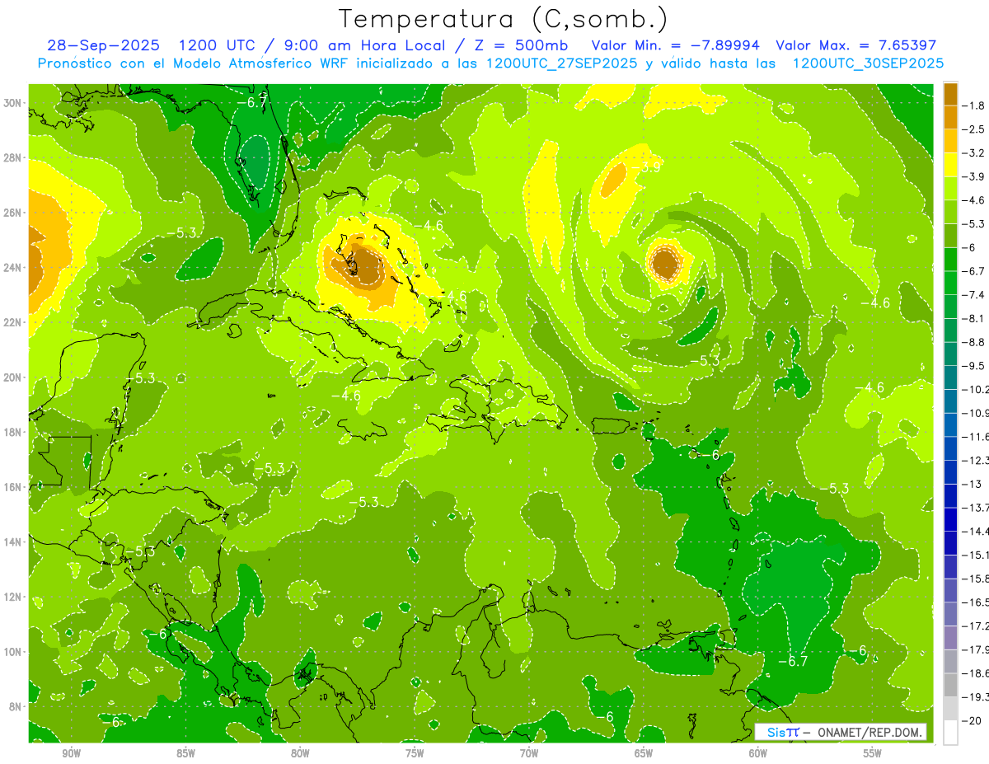989x764 pixels.
Task: Click the date 28-Sep-2025 in header
Action: (103, 45)
